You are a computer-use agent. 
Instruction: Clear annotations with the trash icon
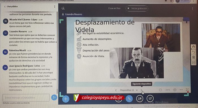point(193,57)
